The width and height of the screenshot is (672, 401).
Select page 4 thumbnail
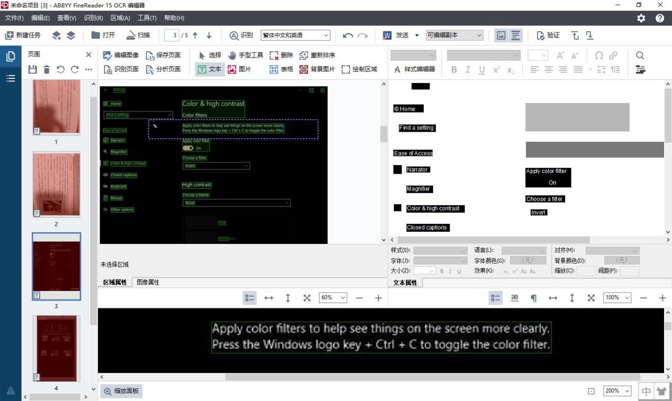coord(57,349)
